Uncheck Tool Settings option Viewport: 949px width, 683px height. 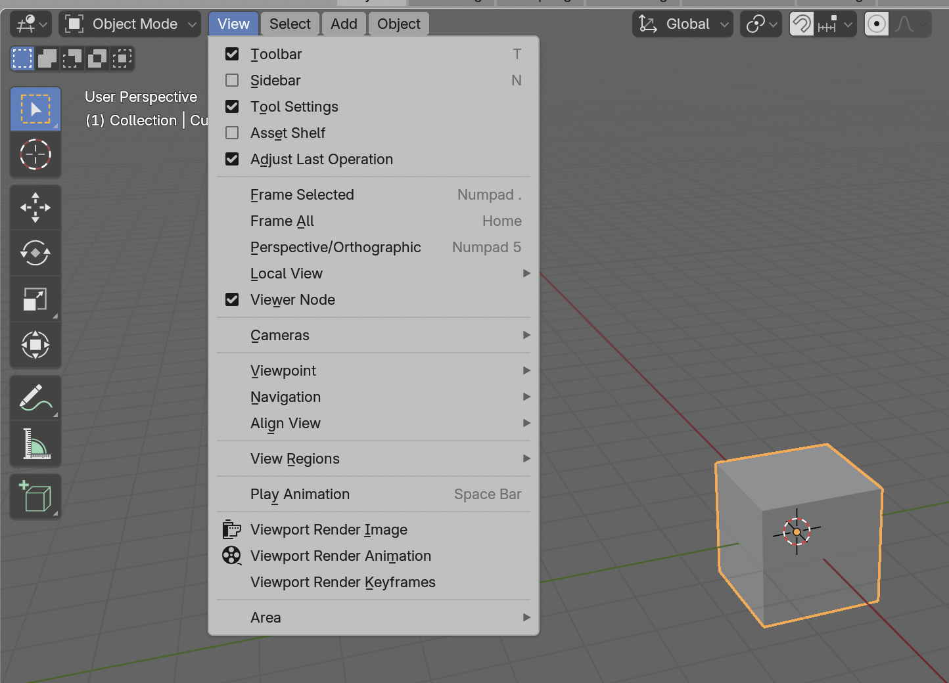click(232, 106)
